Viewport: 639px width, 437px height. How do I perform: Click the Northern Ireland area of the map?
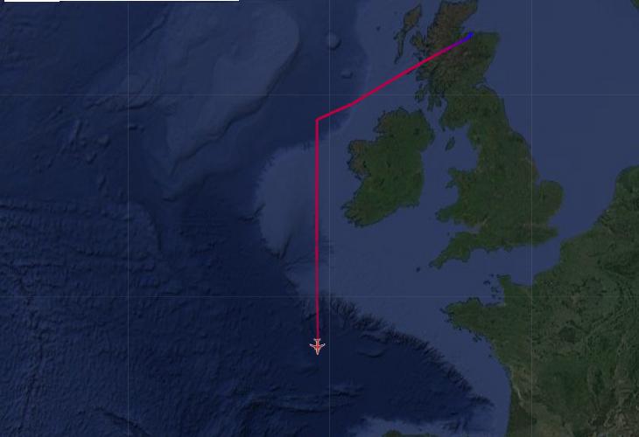pyautogui.click(x=416, y=124)
